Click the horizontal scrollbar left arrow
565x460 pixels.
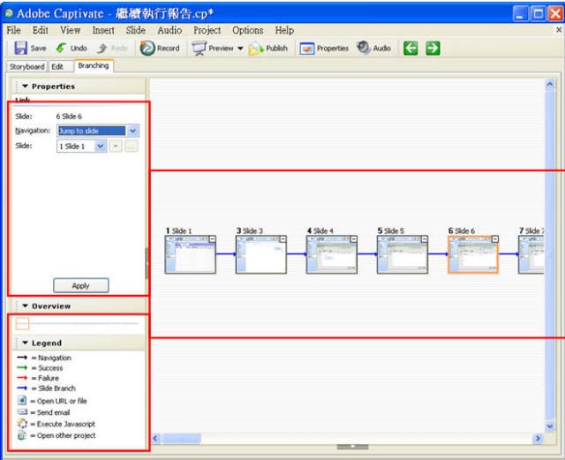click(x=155, y=439)
